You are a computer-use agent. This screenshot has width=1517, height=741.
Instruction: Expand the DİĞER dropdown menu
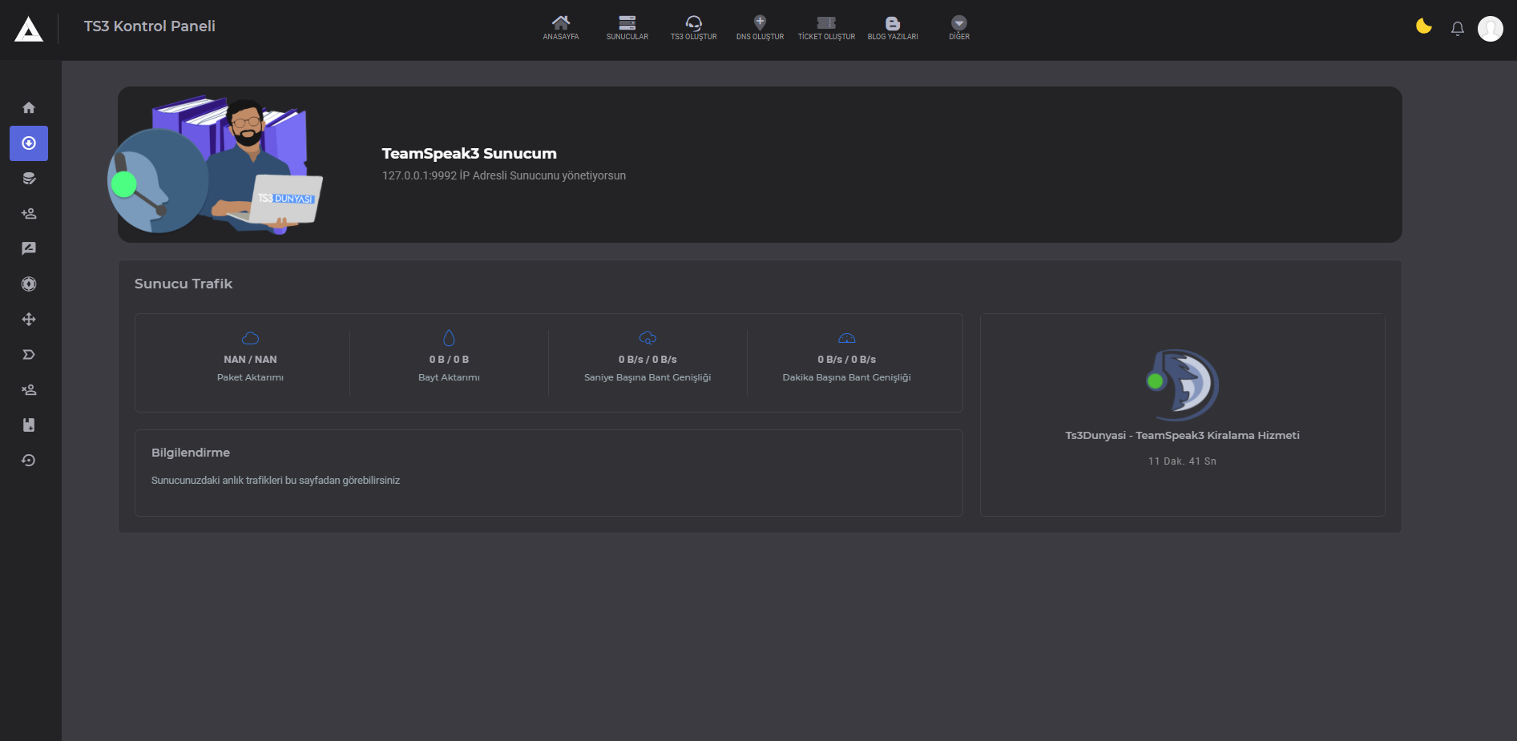pos(958,27)
